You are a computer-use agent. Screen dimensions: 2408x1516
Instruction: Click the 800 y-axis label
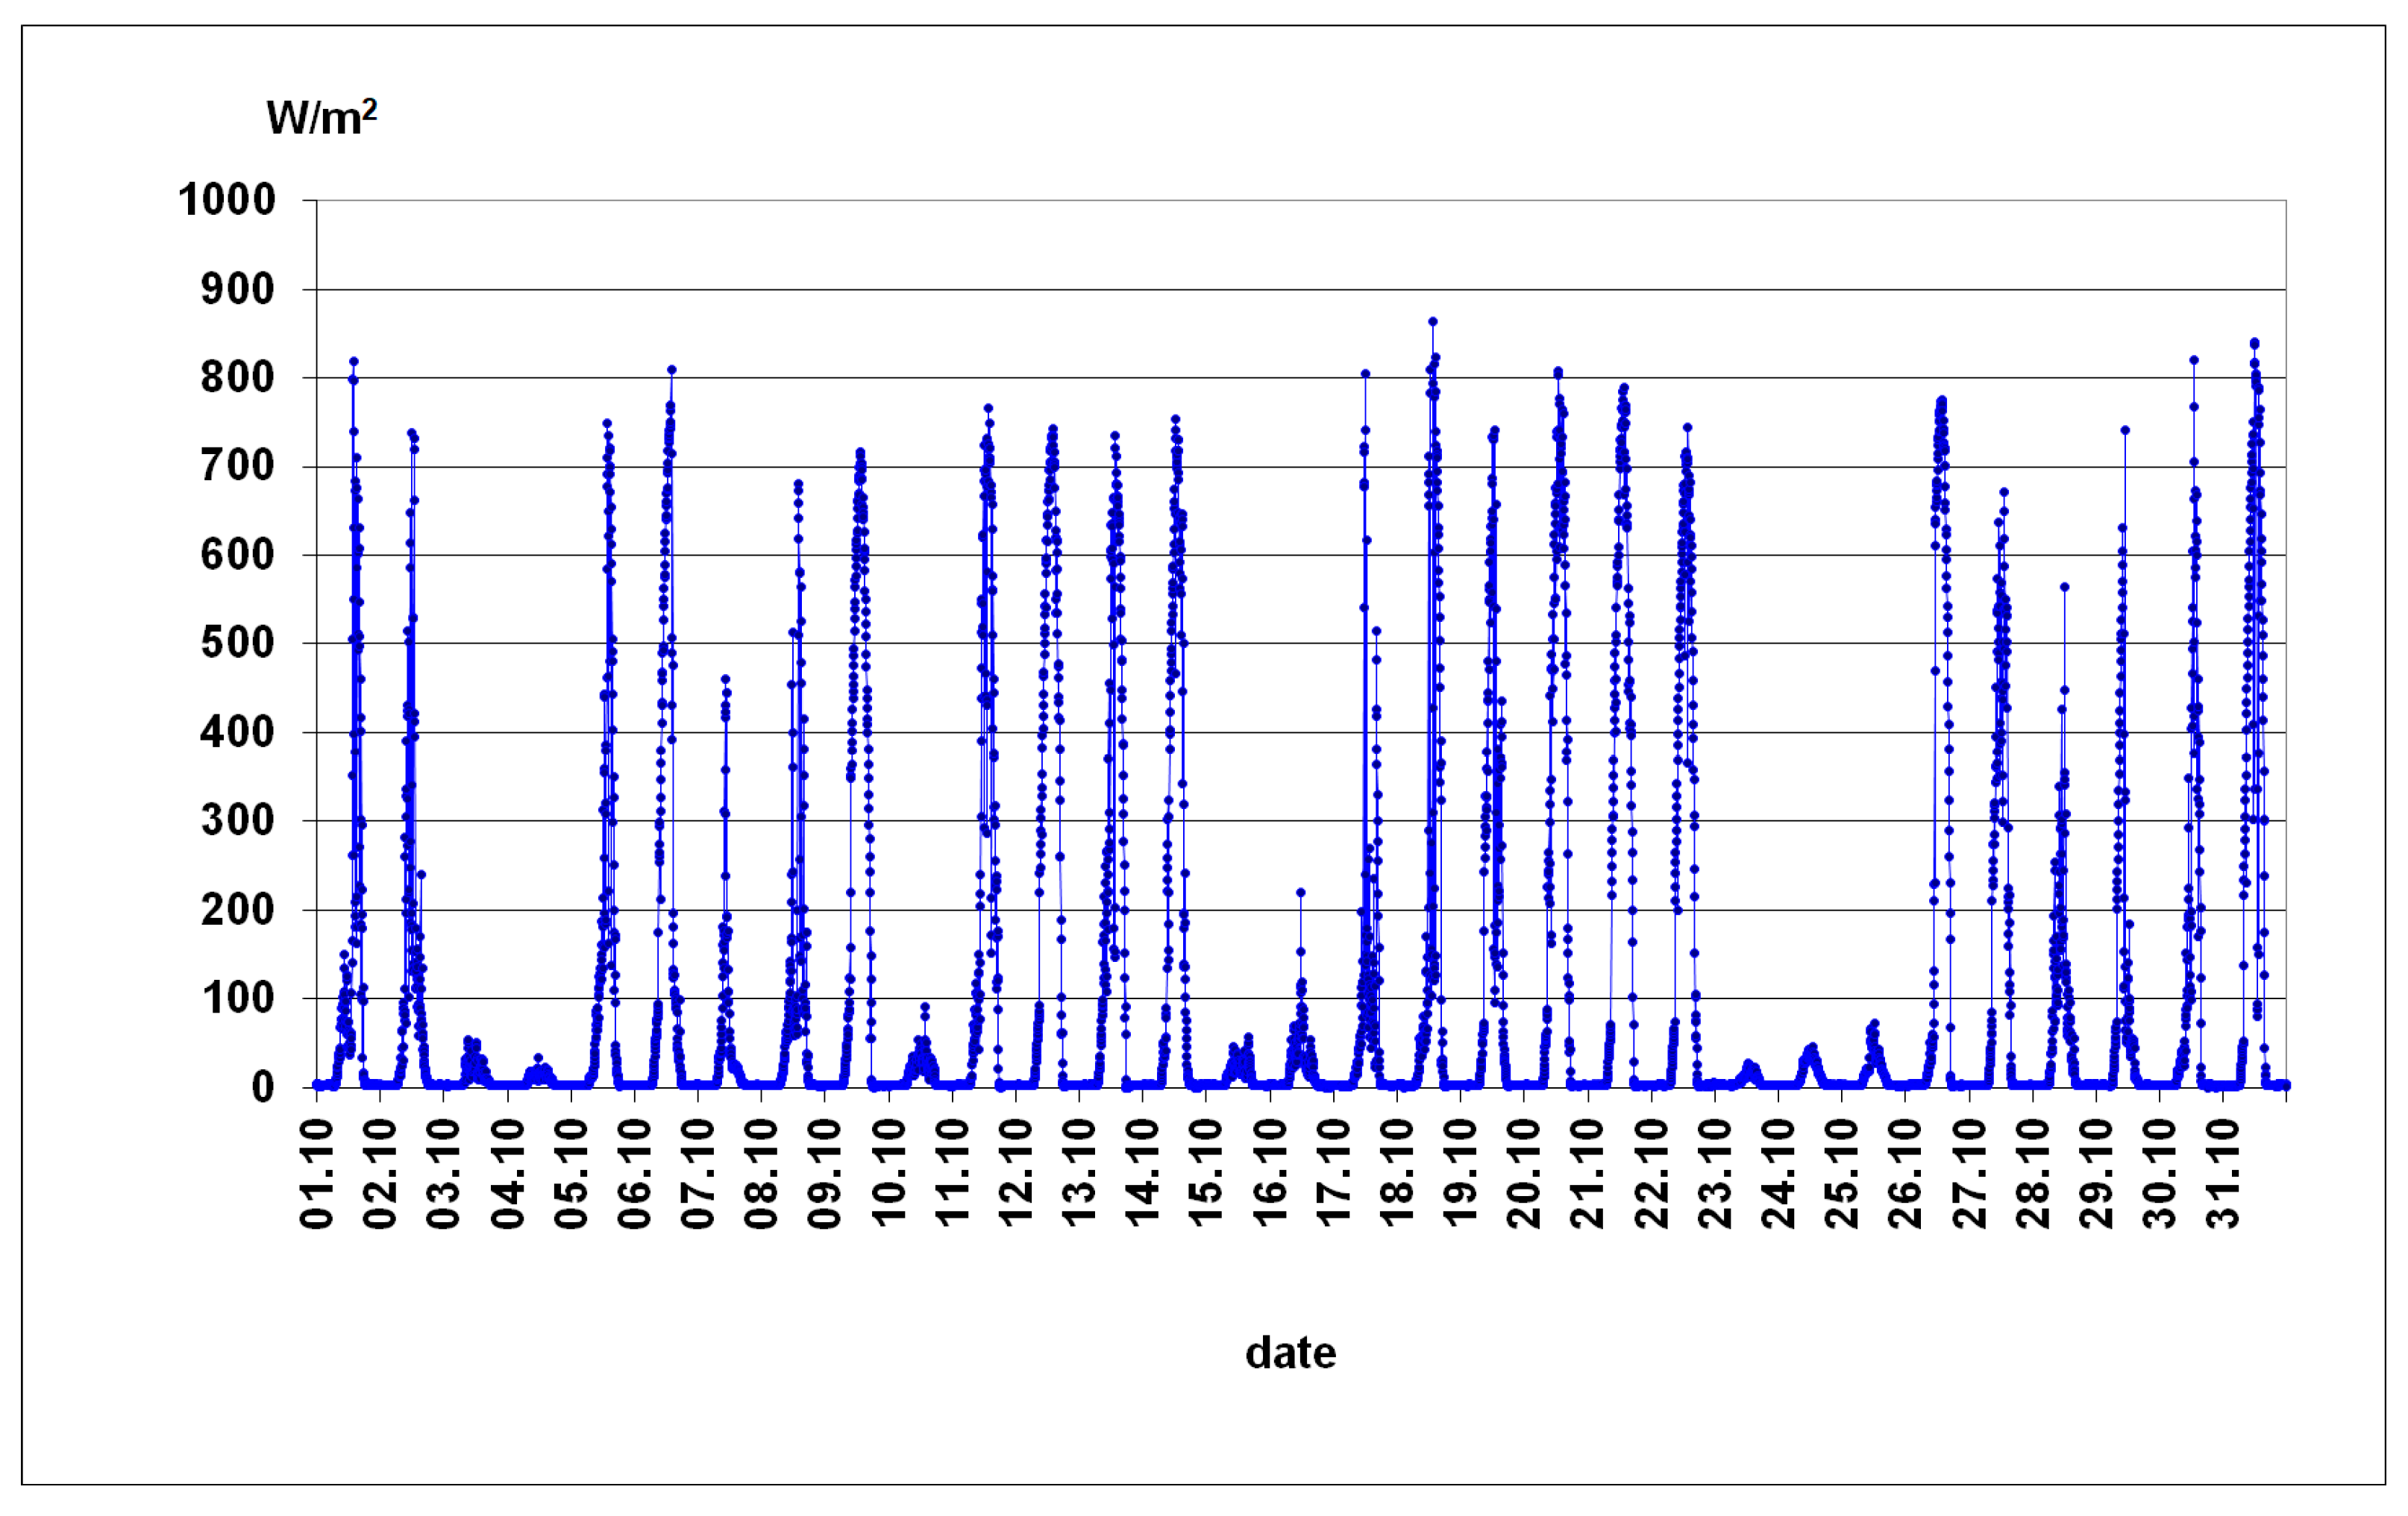tap(238, 378)
